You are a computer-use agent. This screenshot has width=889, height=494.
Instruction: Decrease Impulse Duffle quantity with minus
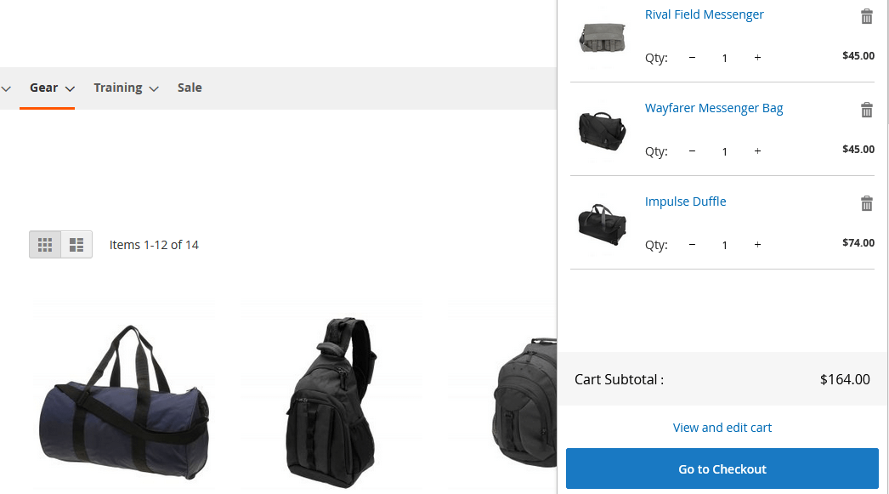coord(692,244)
